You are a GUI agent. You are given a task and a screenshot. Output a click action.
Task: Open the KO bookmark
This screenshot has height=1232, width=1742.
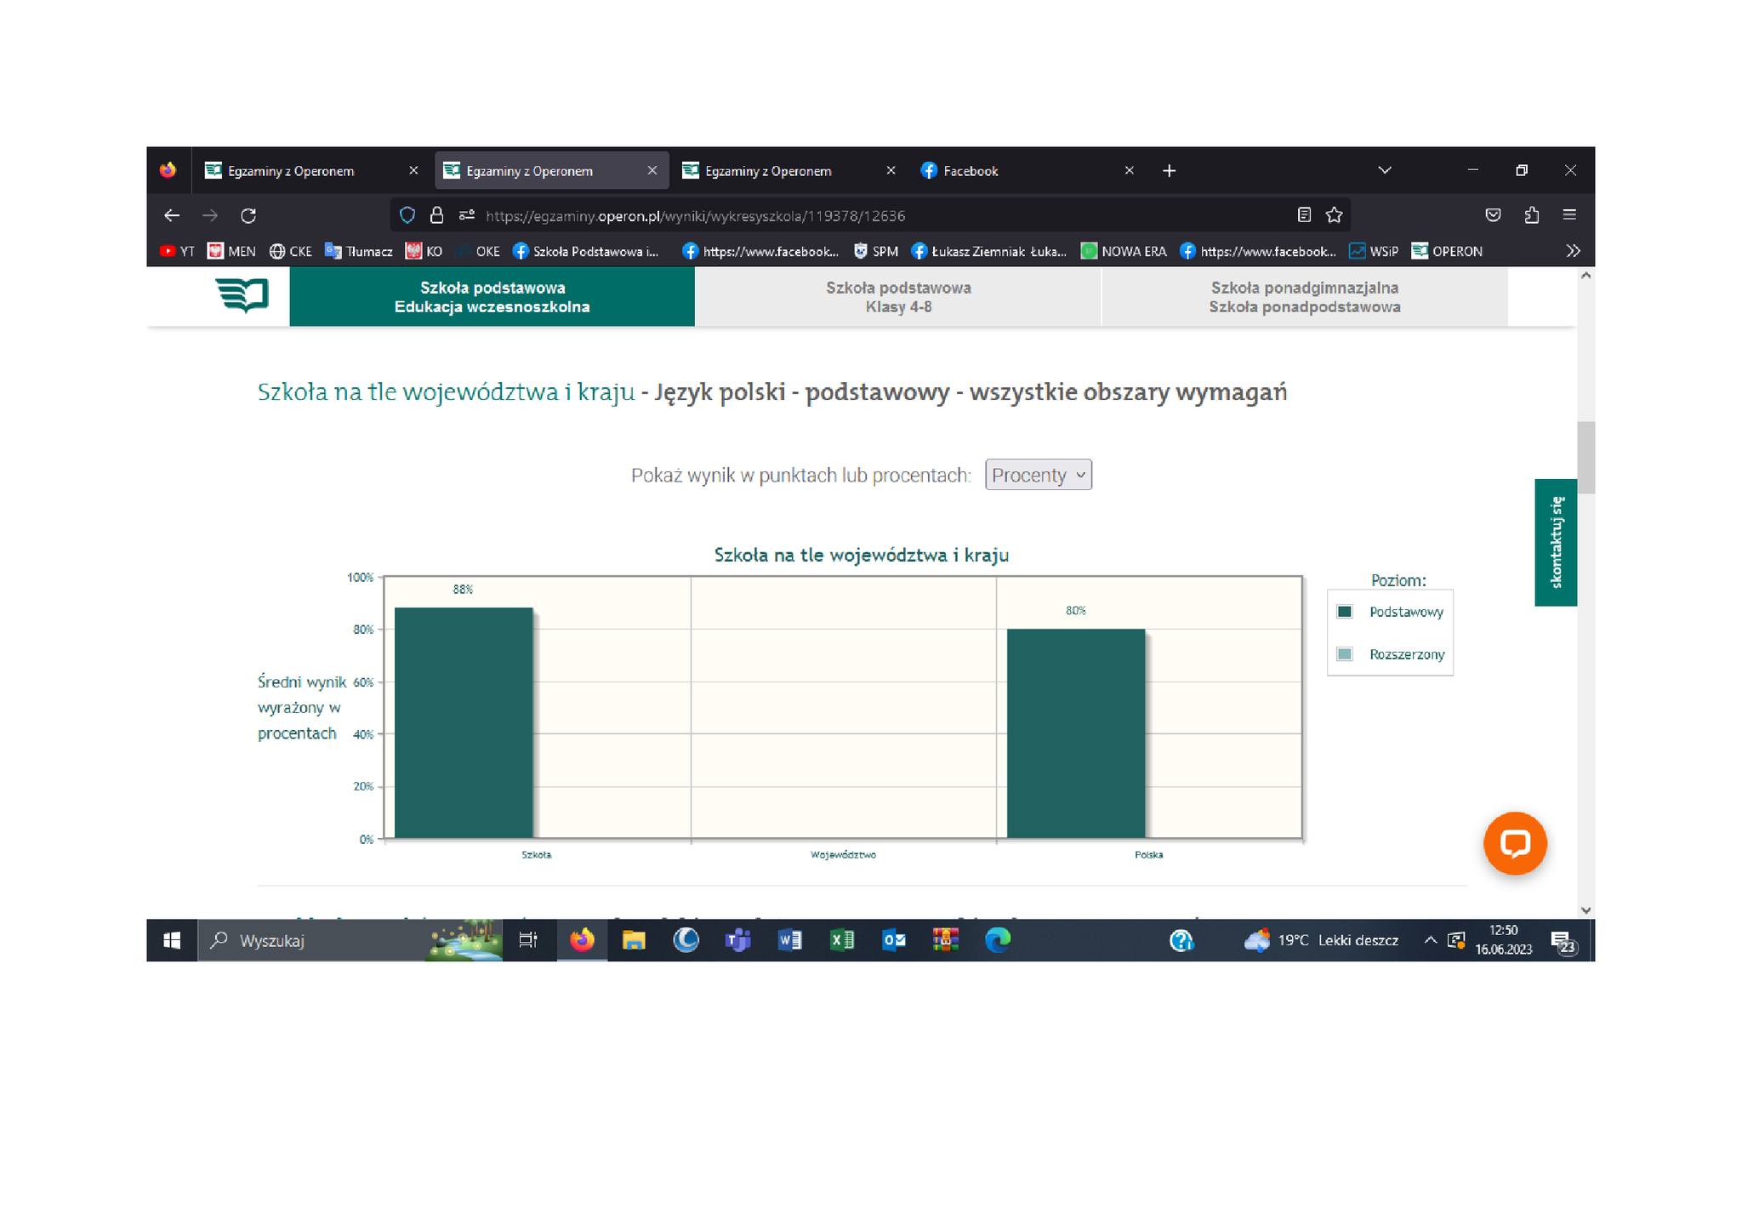424,251
